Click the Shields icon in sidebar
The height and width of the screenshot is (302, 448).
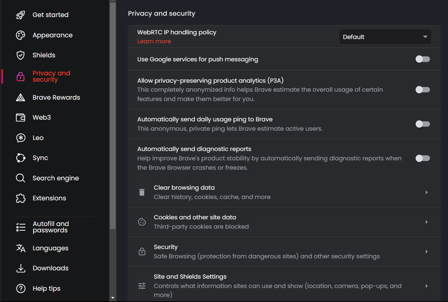[x=21, y=55]
